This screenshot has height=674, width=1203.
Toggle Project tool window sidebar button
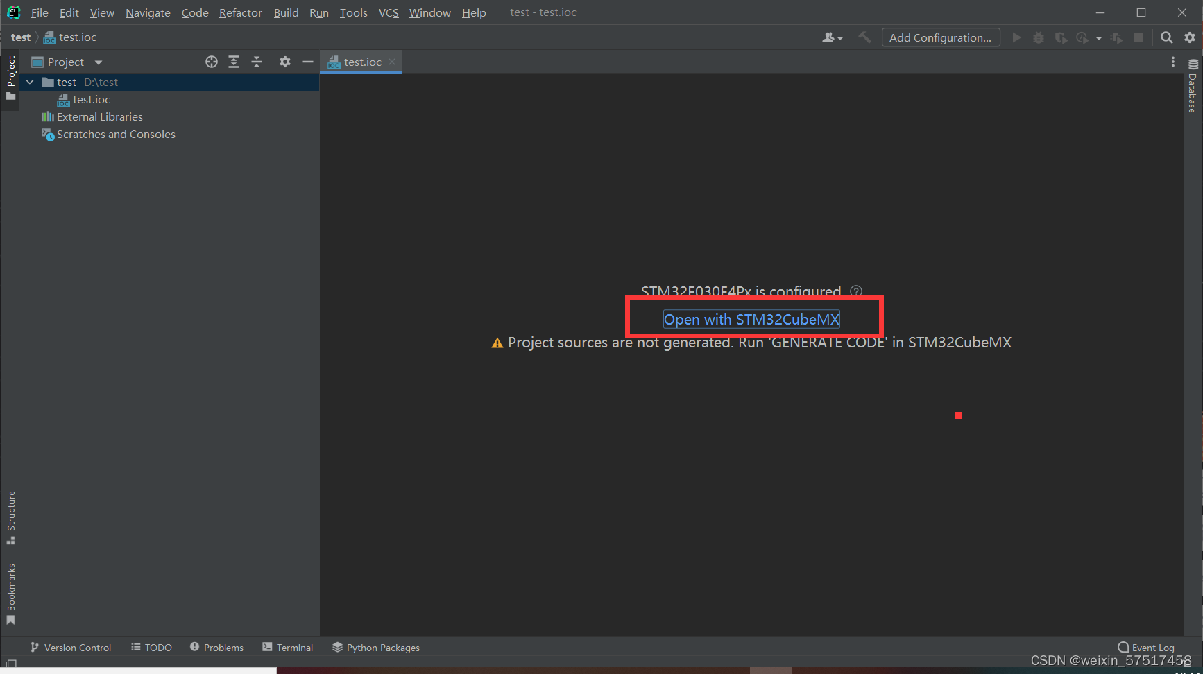(x=10, y=78)
